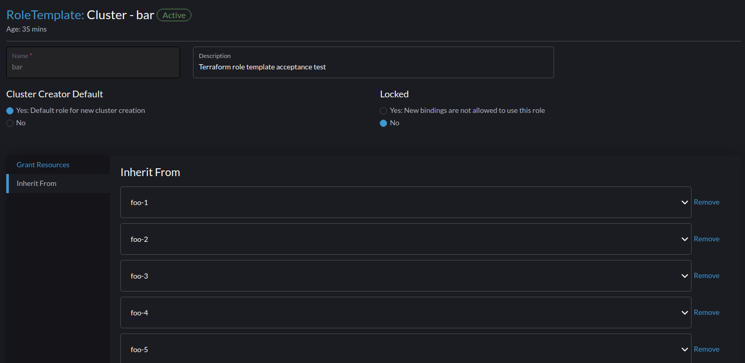Image resolution: width=745 pixels, height=363 pixels.
Task: Expand the foo-4 role dropdown
Action: click(x=684, y=312)
